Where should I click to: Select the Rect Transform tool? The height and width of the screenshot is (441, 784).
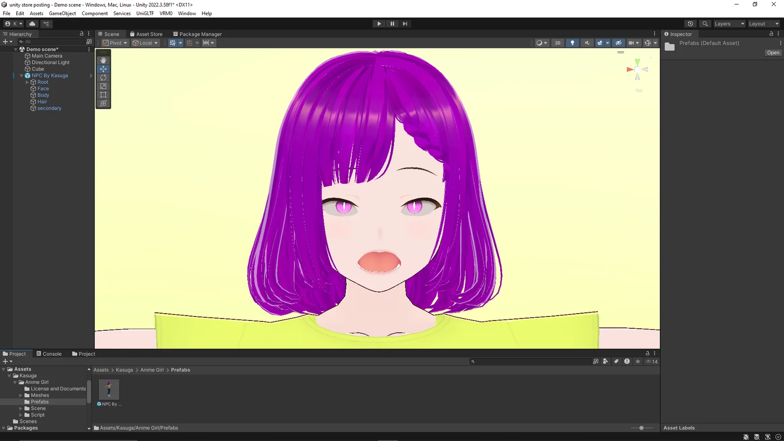point(103,95)
